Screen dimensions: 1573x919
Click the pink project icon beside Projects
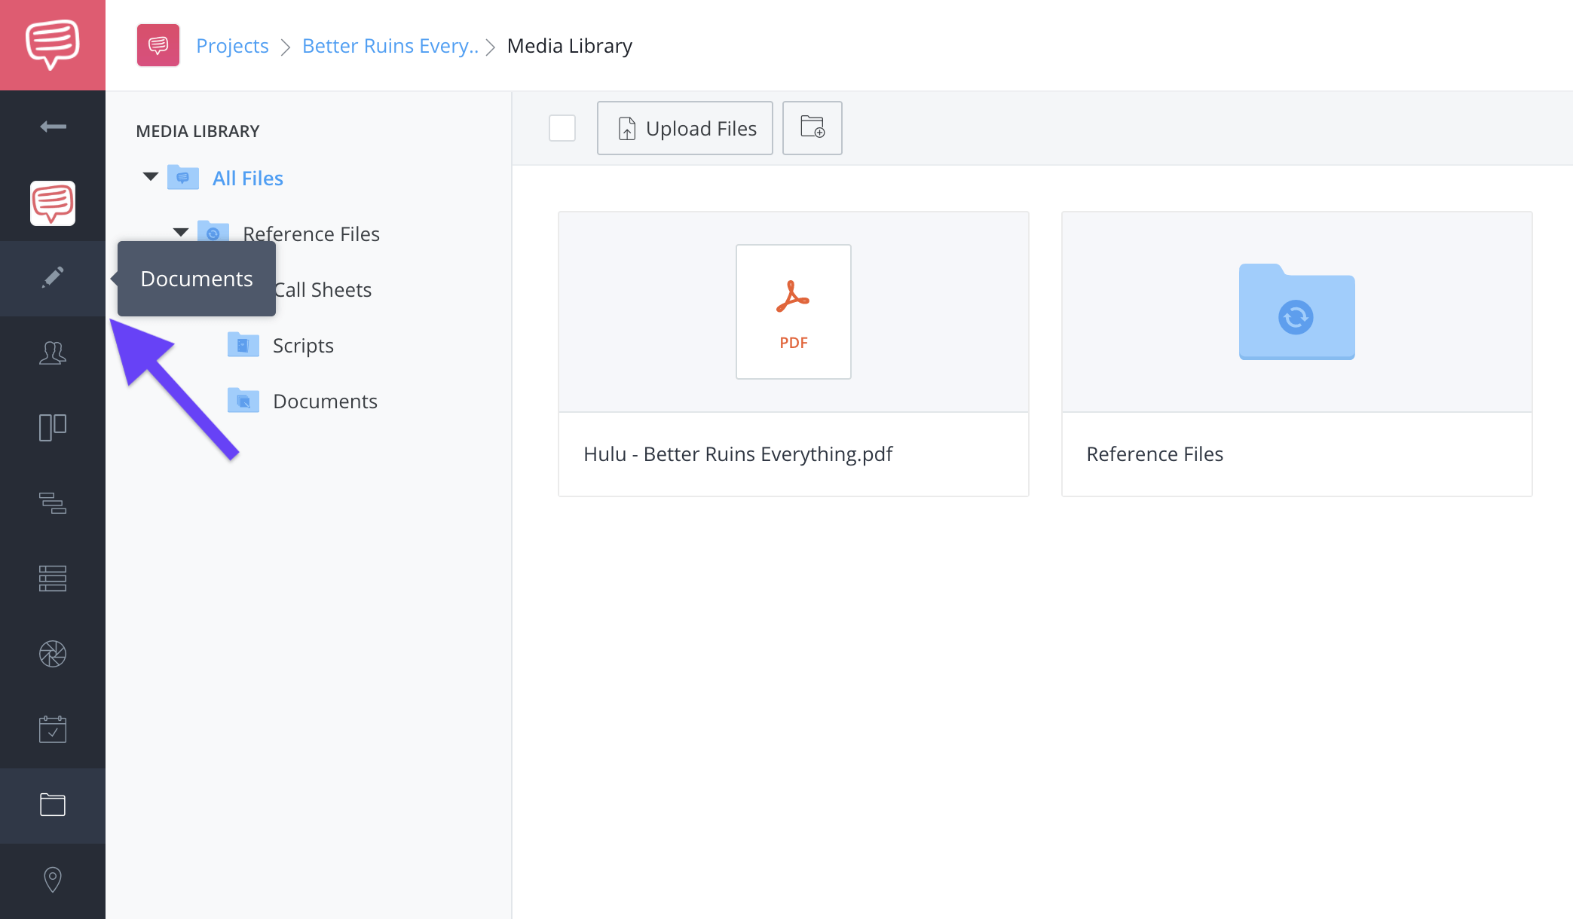click(x=158, y=45)
